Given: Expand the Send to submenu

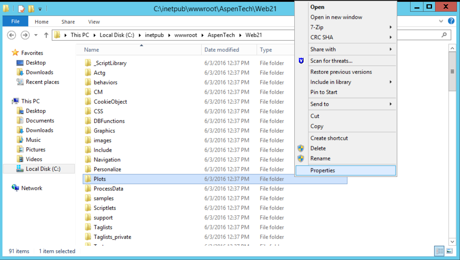Looking at the screenshot, I should pos(319,104).
